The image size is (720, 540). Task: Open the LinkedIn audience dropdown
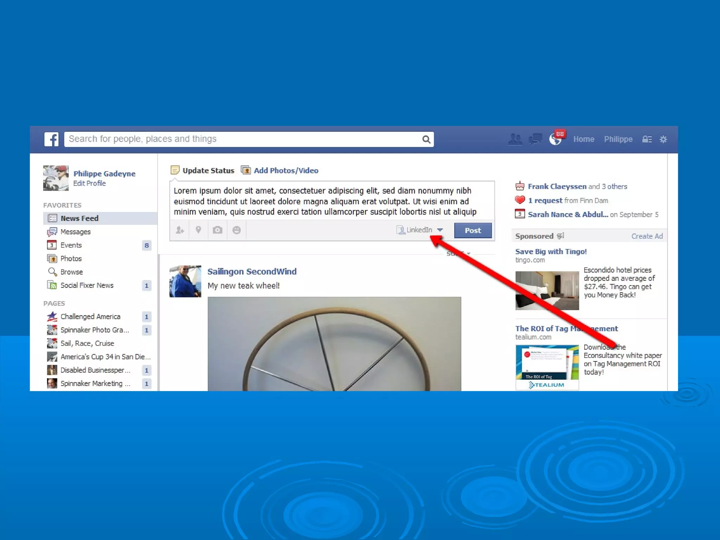pos(420,230)
